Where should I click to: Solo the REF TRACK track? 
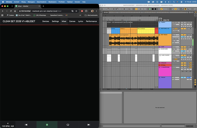[x=188, y=35]
